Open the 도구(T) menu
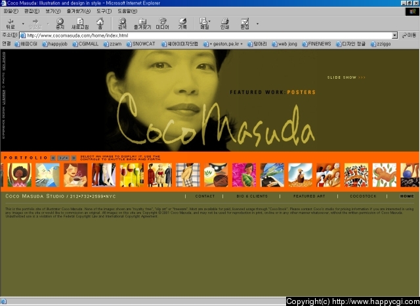This screenshot has width=420, height=306. [x=104, y=11]
